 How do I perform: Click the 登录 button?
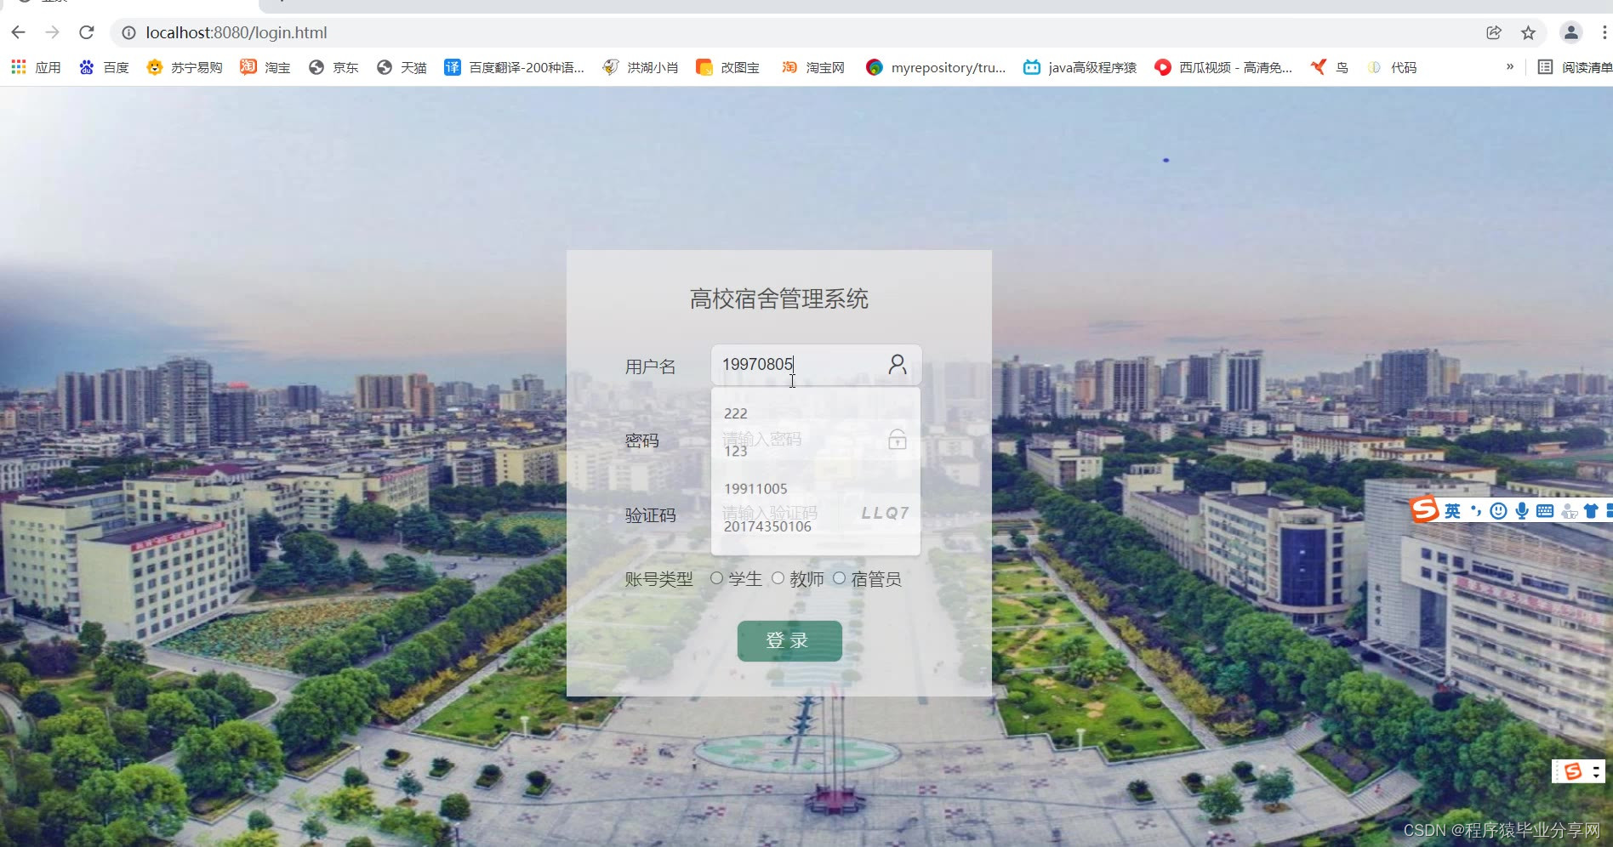[789, 640]
